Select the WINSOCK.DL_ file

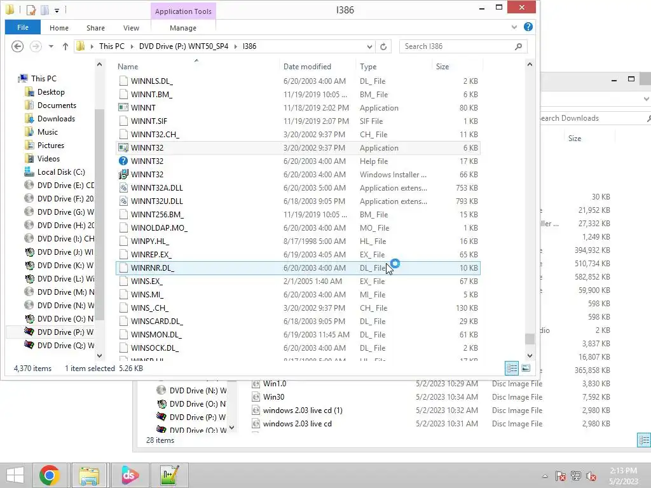298,348
